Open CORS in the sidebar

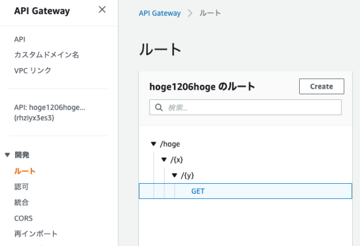(24, 218)
